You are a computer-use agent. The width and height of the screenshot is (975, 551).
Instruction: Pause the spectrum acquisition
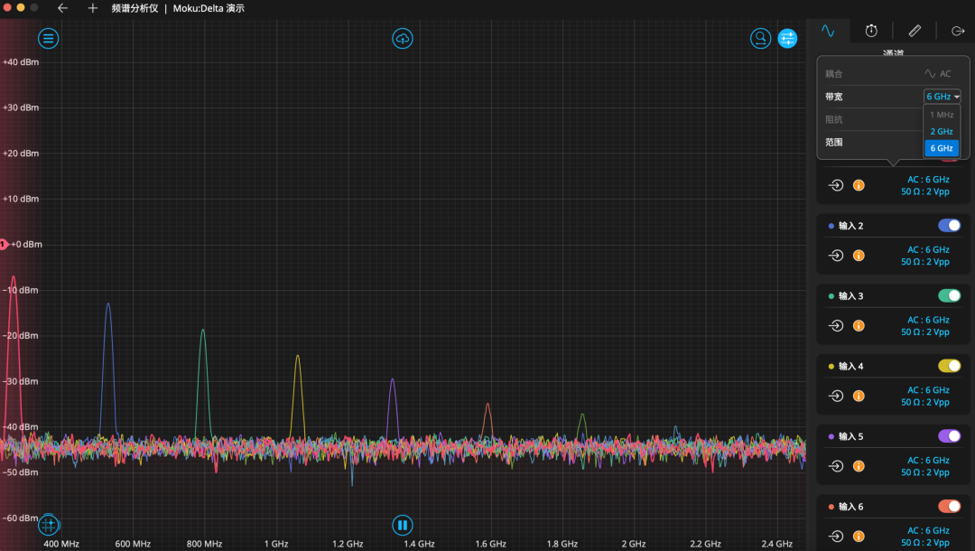[x=403, y=525]
